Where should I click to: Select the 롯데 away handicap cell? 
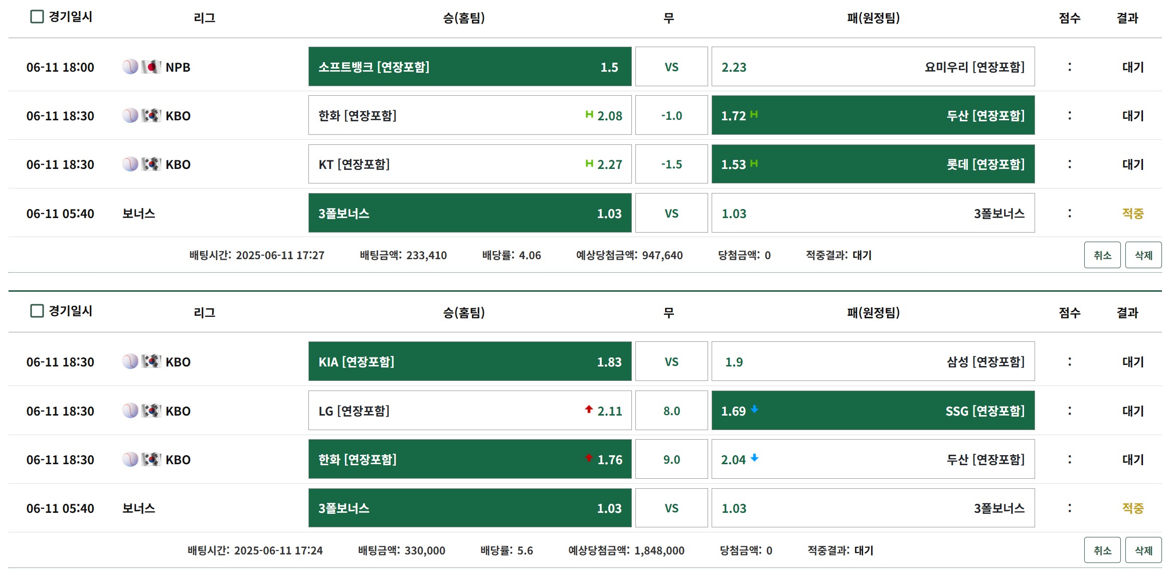(x=873, y=164)
